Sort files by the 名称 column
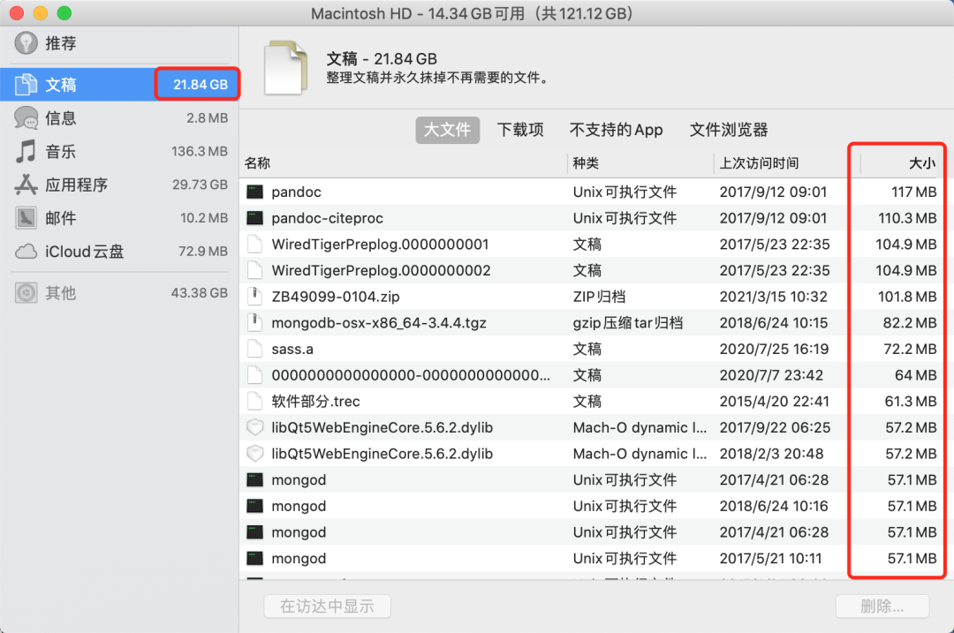 point(258,163)
